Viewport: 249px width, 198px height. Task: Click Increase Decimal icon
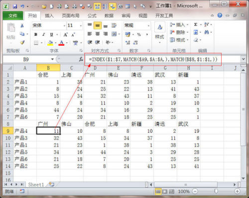[x=127, y=42]
